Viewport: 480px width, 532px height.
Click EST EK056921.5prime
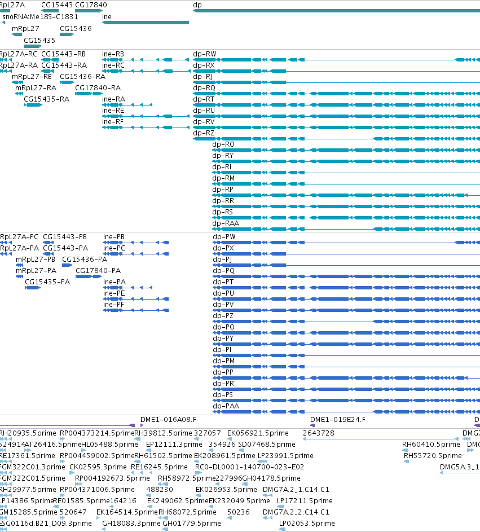pos(230,439)
